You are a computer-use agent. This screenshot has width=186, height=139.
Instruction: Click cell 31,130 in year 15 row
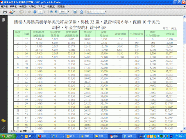[x=104, y=89]
